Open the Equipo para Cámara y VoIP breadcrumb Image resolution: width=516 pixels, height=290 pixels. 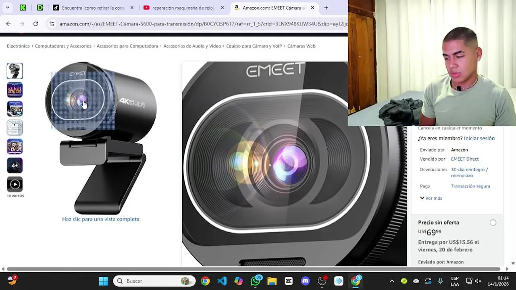click(x=254, y=46)
